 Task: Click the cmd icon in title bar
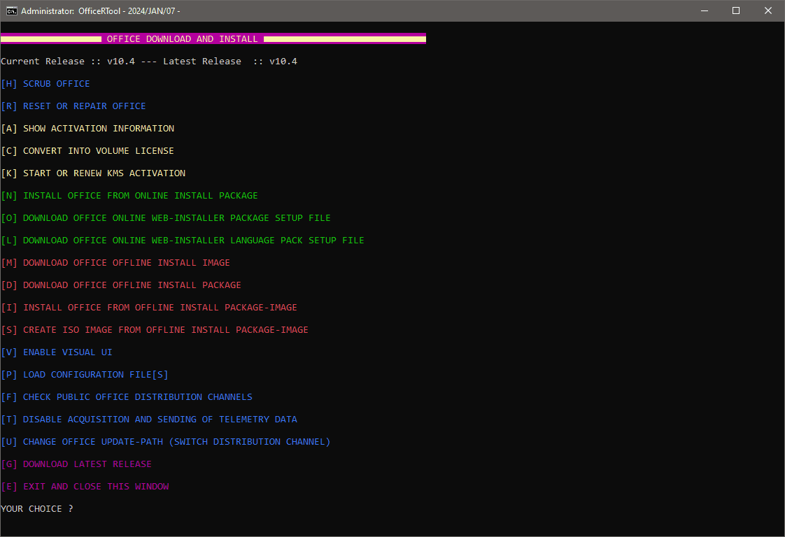tap(11, 10)
